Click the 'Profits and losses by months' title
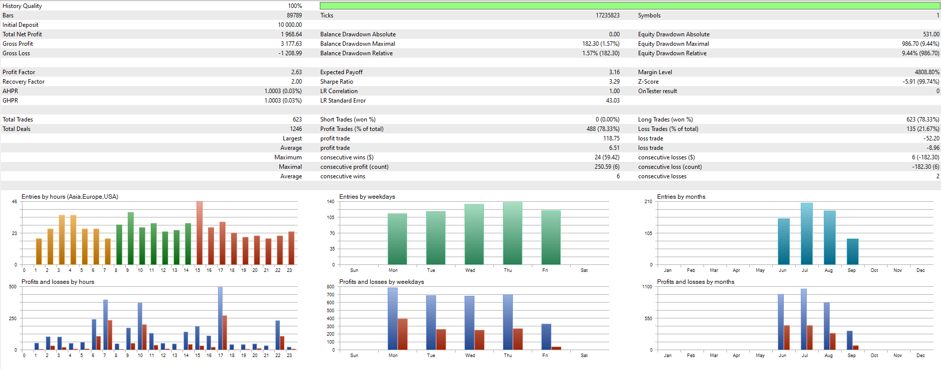 click(x=695, y=282)
